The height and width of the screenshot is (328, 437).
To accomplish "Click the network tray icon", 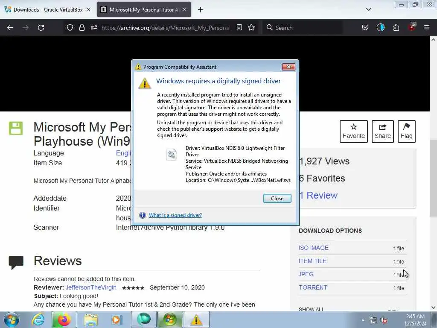I will pyautogui.click(x=373, y=320).
